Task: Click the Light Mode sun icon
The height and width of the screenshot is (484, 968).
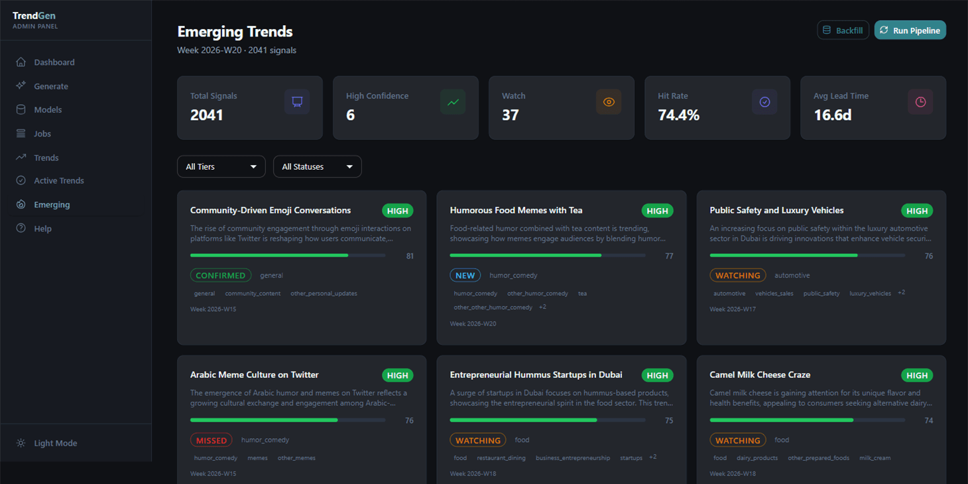Action: click(21, 443)
